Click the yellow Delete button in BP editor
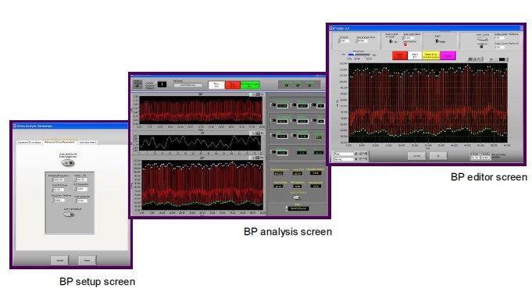This screenshot has width=532, height=302. 431,55
